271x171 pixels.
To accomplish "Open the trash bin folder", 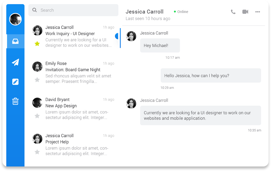I will (15, 101).
